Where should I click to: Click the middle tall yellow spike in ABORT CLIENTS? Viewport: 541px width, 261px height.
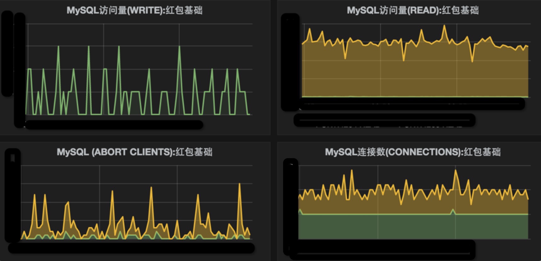point(151,188)
